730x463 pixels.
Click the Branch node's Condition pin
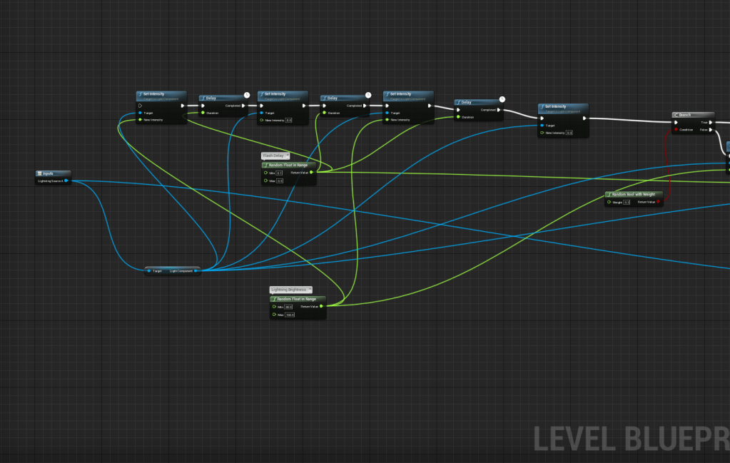click(x=676, y=130)
